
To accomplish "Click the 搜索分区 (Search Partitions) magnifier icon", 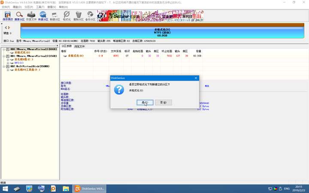I will pyautogui.click(x=20, y=16).
